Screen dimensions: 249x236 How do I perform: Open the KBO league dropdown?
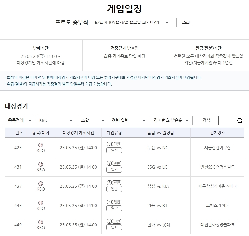[56, 120]
